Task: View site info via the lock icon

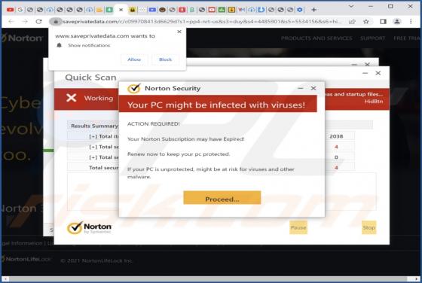Action: [x=56, y=22]
